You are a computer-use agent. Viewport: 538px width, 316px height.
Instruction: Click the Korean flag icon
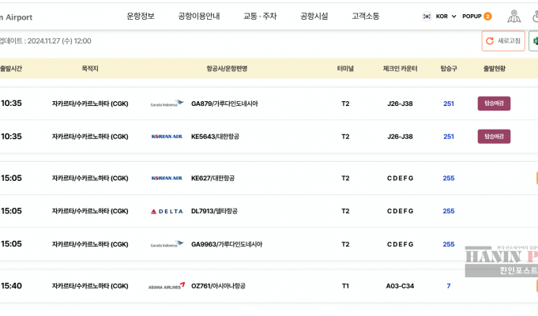(427, 16)
